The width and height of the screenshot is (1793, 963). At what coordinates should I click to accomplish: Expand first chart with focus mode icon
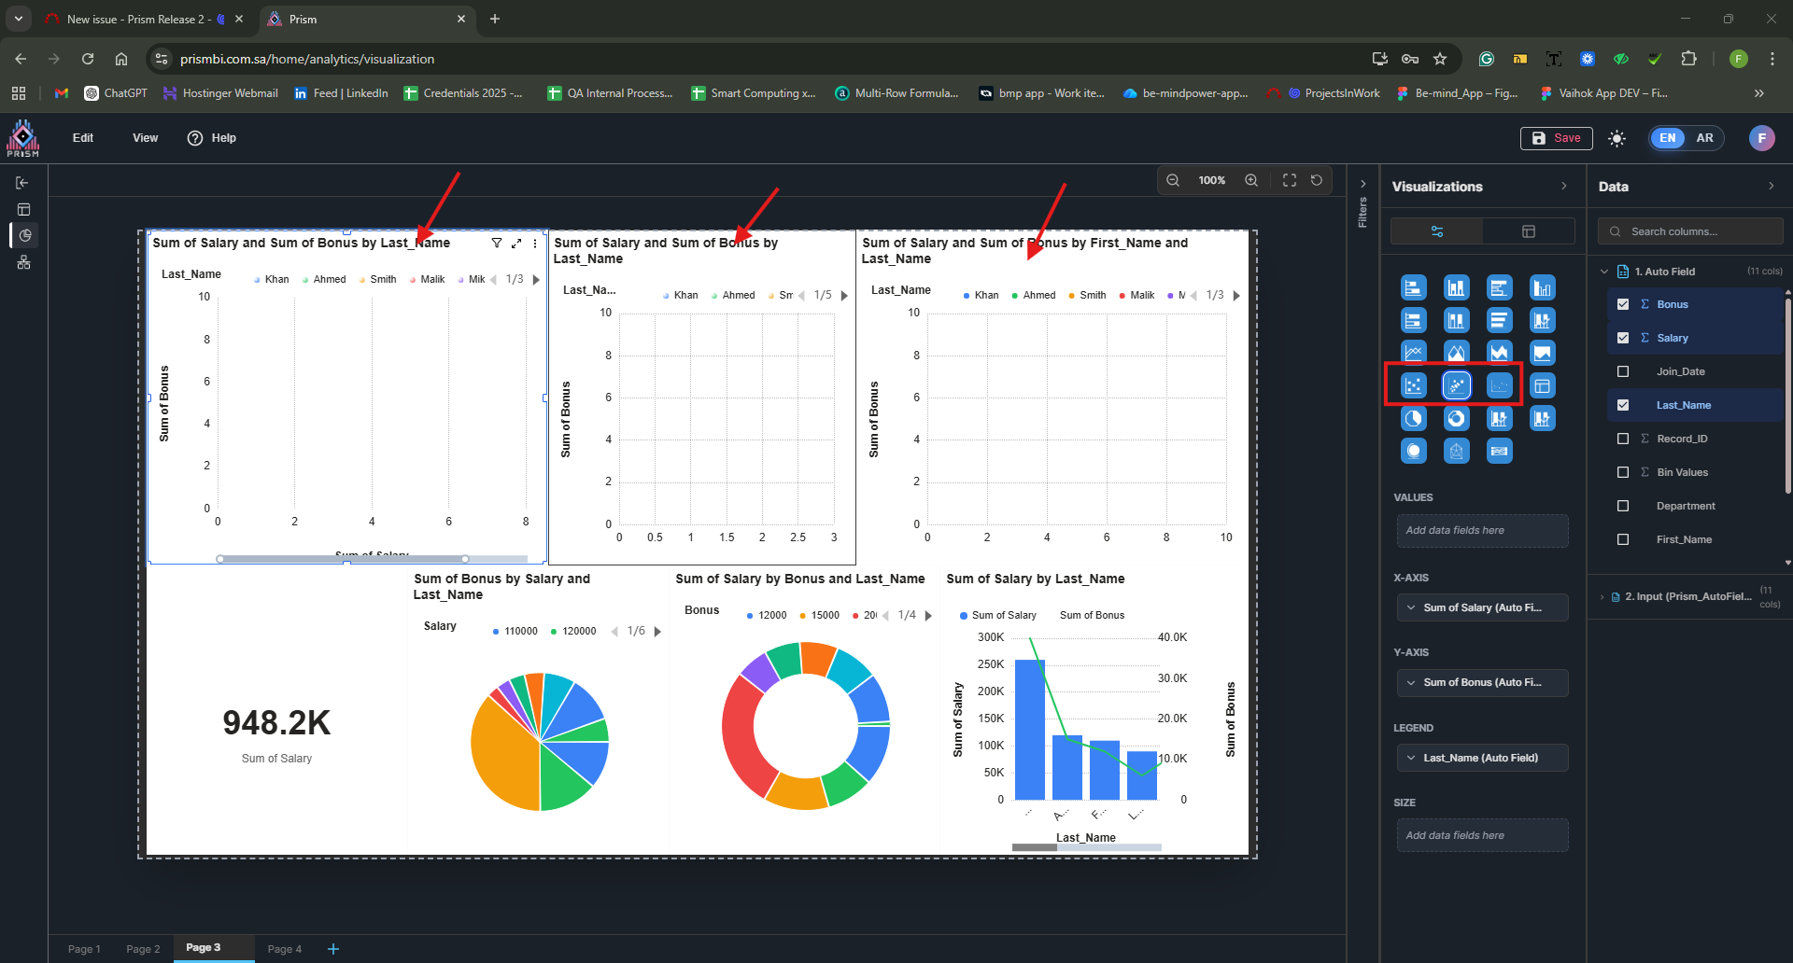point(516,243)
